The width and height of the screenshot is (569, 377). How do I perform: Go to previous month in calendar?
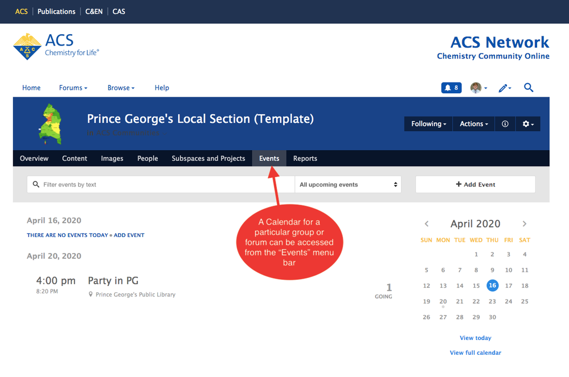pyautogui.click(x=427, y=224)
